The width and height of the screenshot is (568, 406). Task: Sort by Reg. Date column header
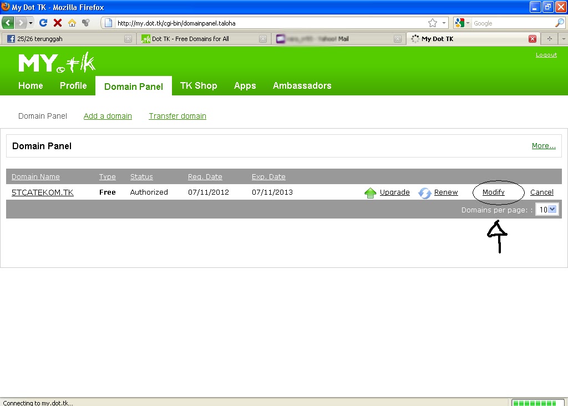(205, 177)
